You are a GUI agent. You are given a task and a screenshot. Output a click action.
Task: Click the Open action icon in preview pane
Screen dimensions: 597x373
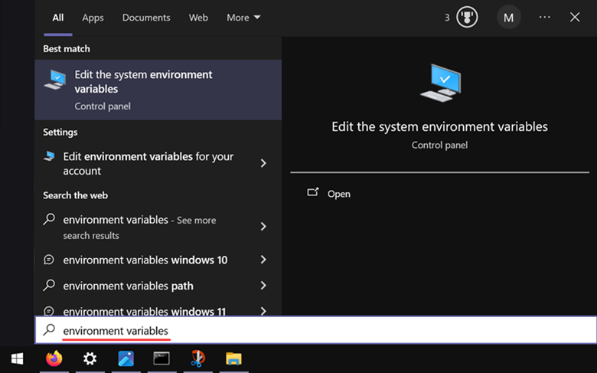point(312,192)
